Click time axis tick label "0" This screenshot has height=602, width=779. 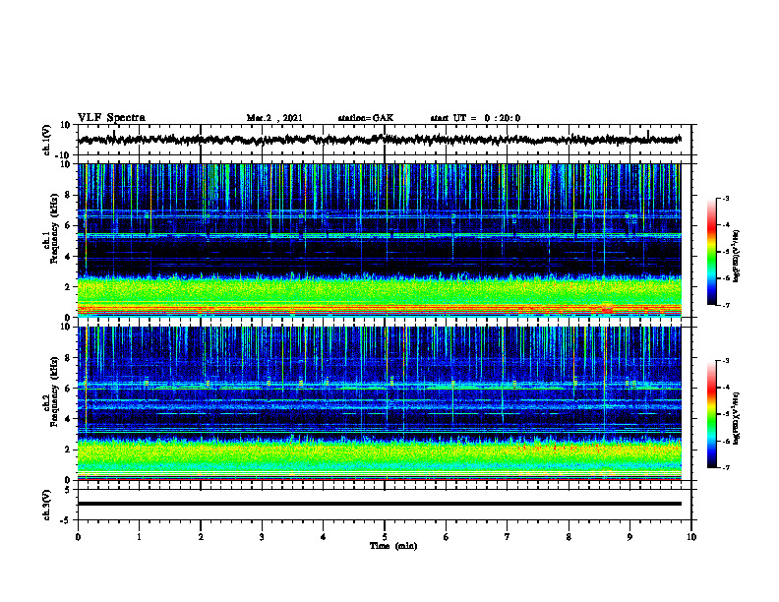(x=78, y=537)
